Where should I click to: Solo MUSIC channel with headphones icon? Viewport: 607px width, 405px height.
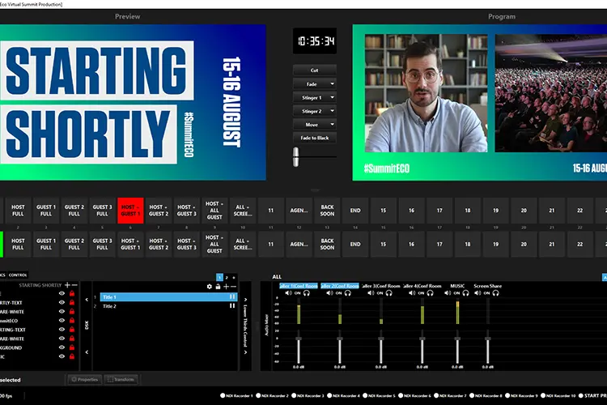click(465, 293)
